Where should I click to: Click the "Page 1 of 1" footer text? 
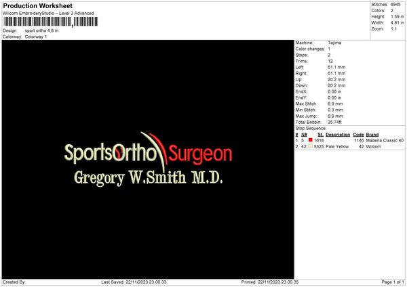click(x=393, y=282)
